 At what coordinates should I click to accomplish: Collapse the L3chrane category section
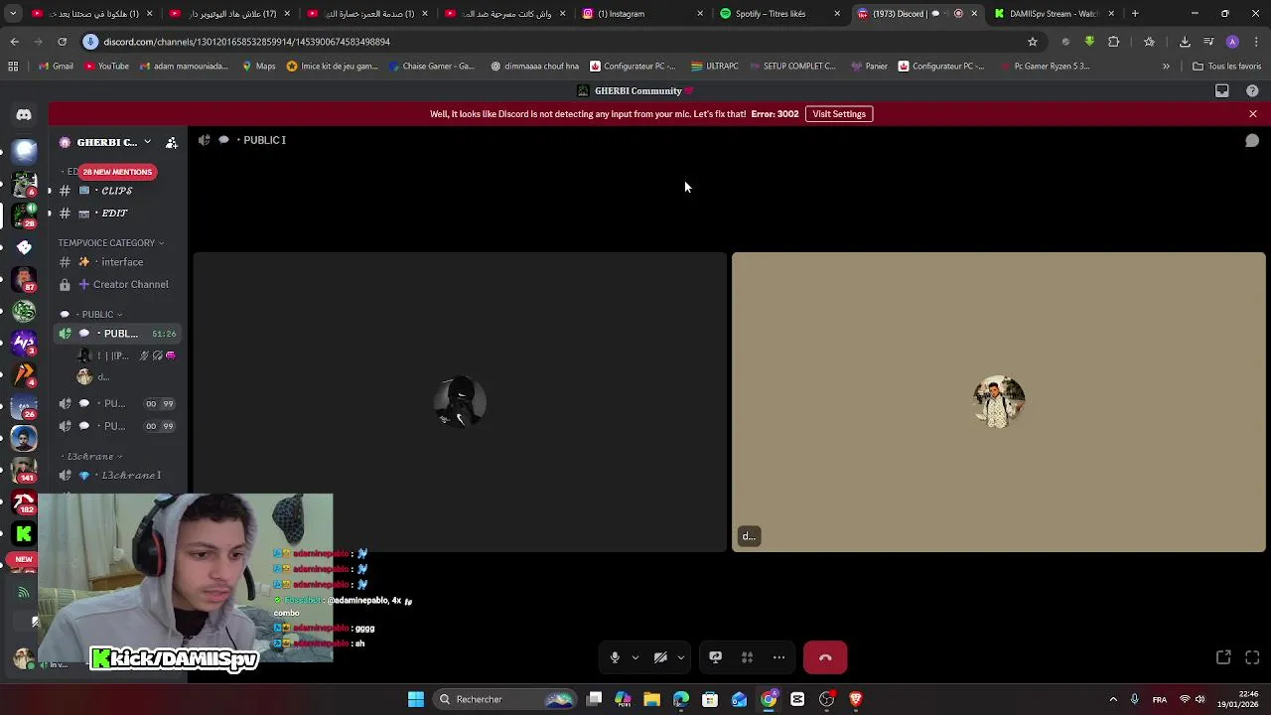92,457
